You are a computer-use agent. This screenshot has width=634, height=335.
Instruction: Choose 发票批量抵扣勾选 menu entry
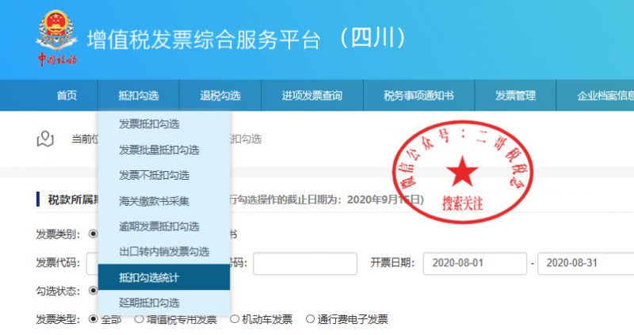(x=158, y=150)
